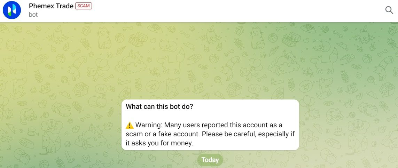Click the Phemex Trade bot avatar

[12, 10]
